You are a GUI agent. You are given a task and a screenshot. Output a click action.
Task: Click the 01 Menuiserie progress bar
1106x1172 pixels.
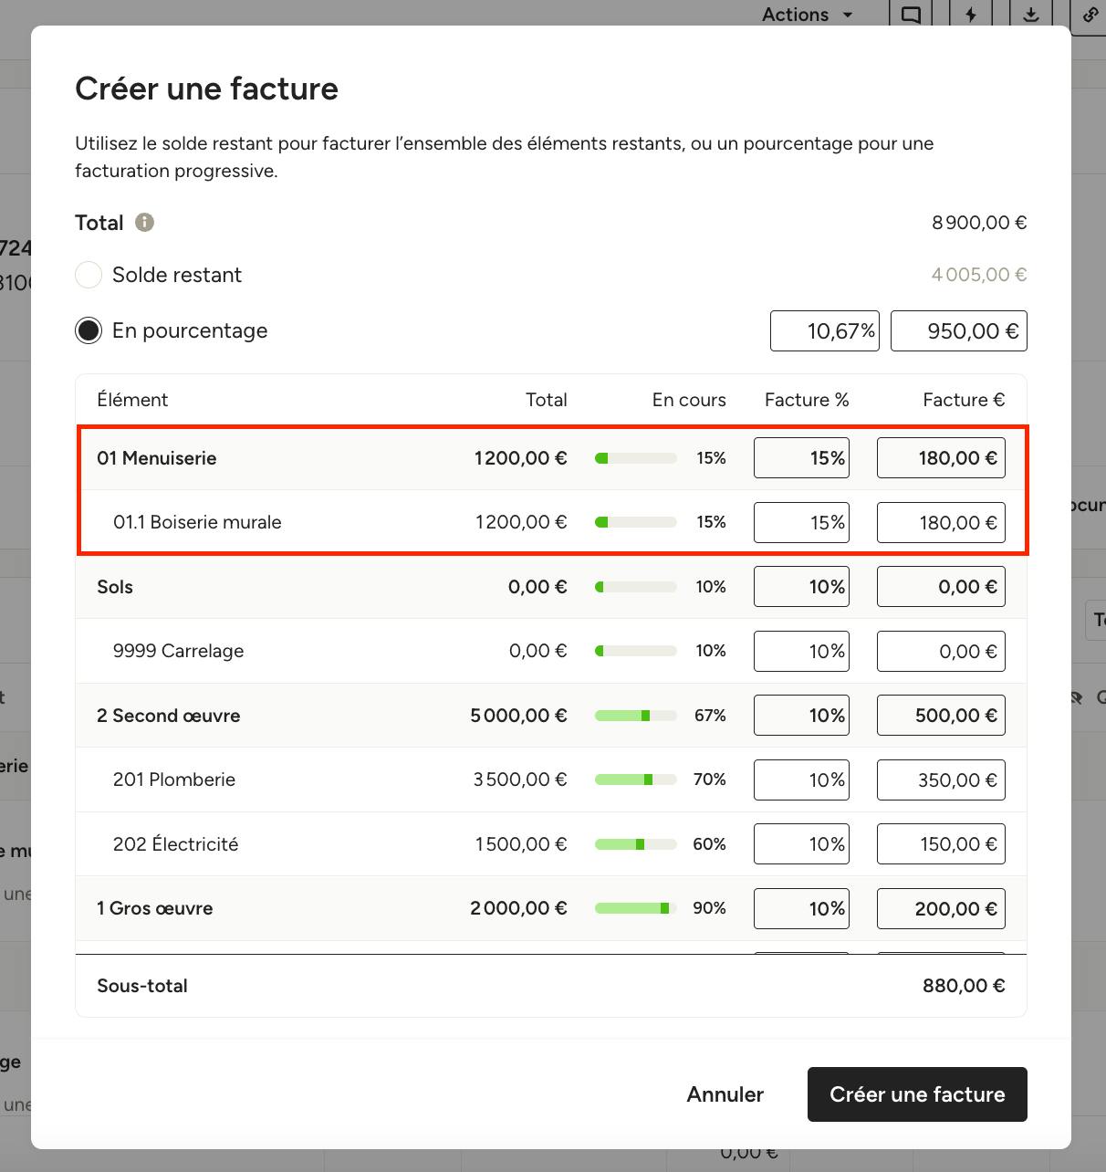pos(636,458)
